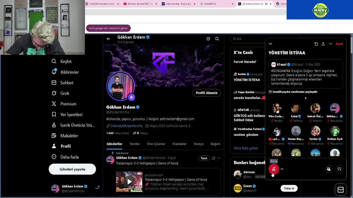
Task: Expand microphone options caret
Action: [x=282, y=169]
